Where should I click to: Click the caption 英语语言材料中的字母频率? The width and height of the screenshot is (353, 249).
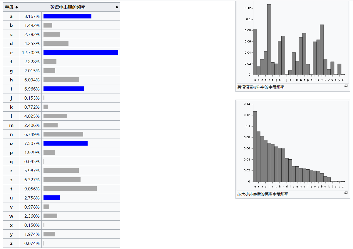coord(261,87)
